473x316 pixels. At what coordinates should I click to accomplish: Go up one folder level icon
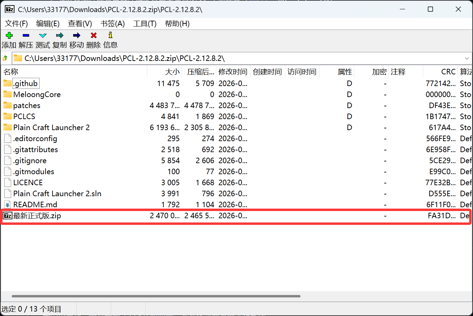[5, 58]
